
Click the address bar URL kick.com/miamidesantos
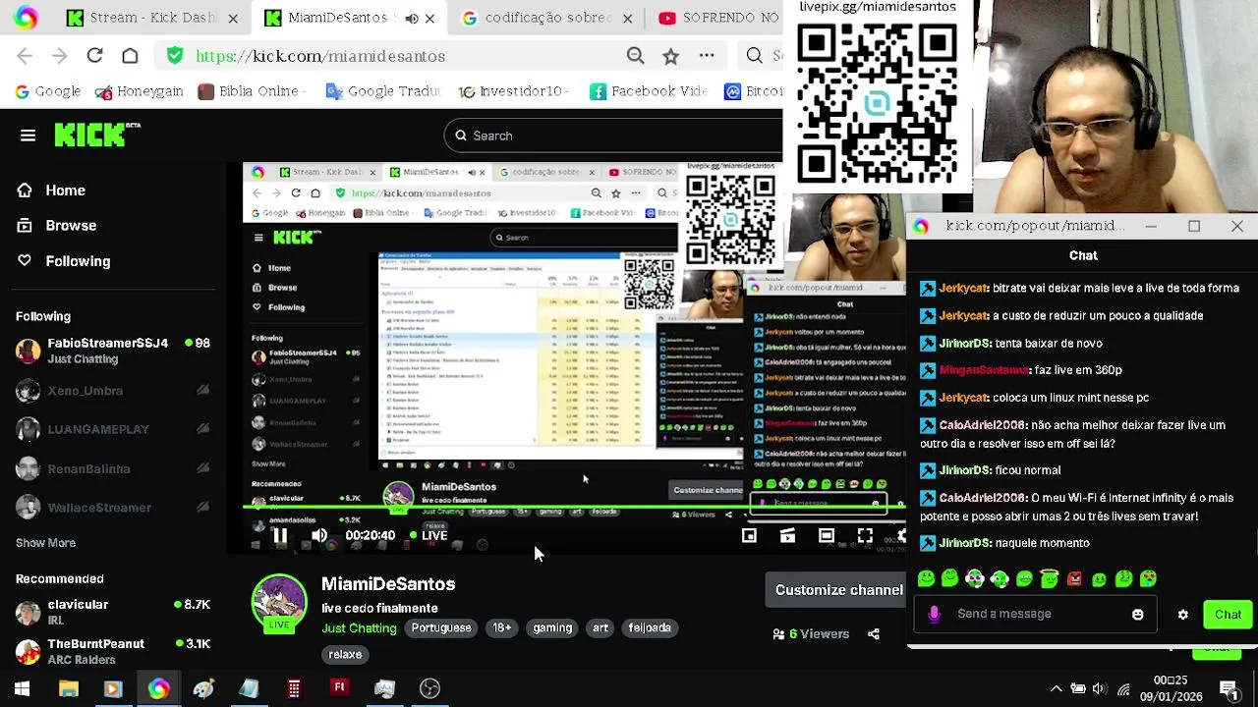pyautogui.click(x=320, y=56)
